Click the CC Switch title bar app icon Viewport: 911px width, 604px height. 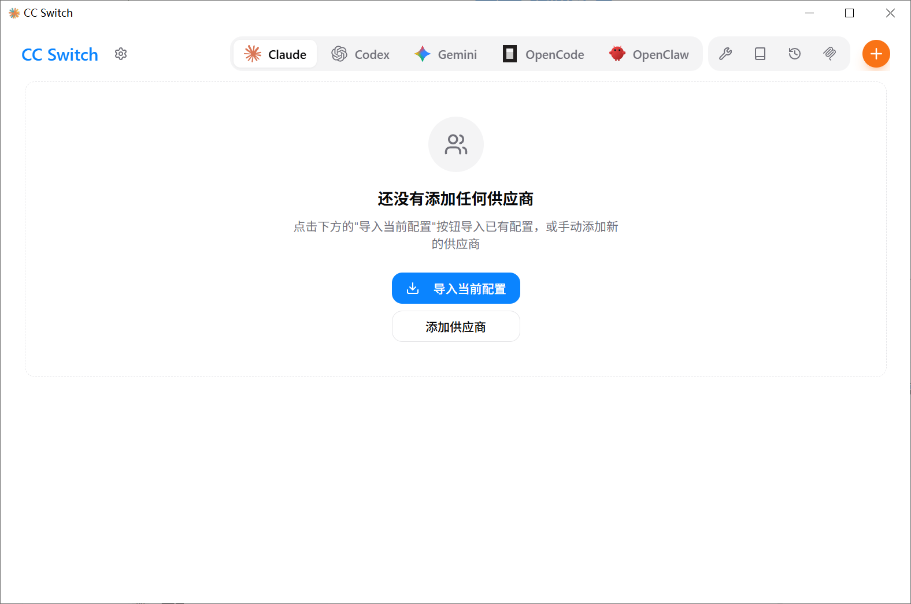(x=14, y=13)
